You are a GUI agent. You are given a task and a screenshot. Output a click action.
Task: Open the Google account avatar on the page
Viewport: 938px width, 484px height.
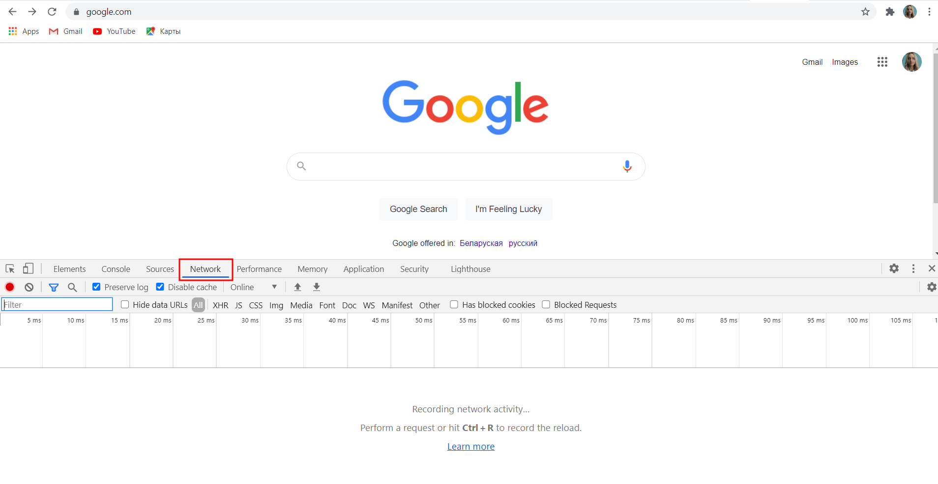[911, 62]
